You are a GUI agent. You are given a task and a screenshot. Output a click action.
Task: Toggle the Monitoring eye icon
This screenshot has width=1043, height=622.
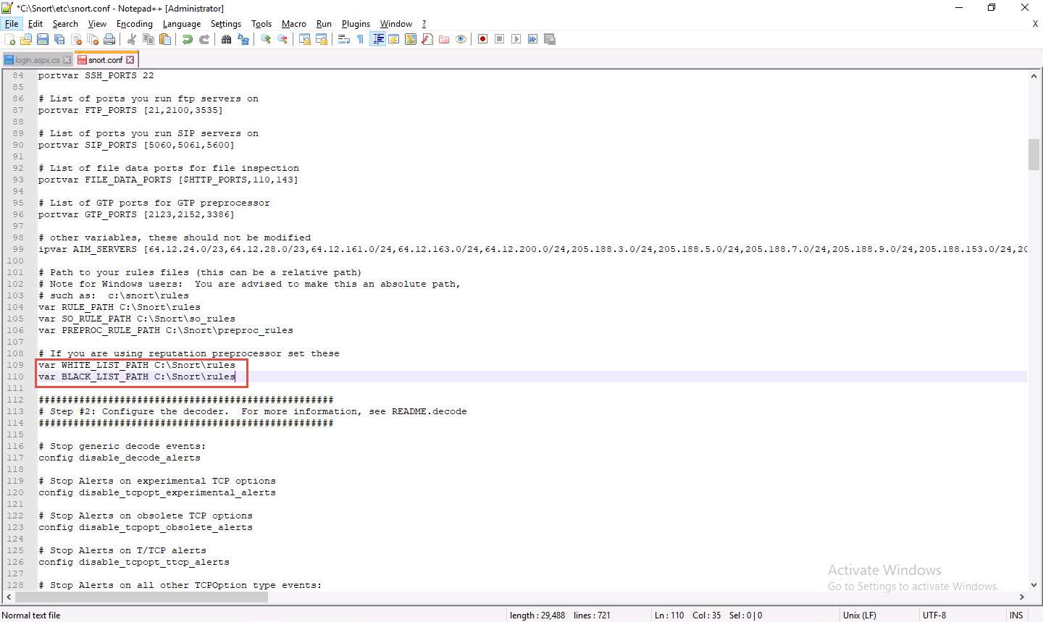[461, 39]
